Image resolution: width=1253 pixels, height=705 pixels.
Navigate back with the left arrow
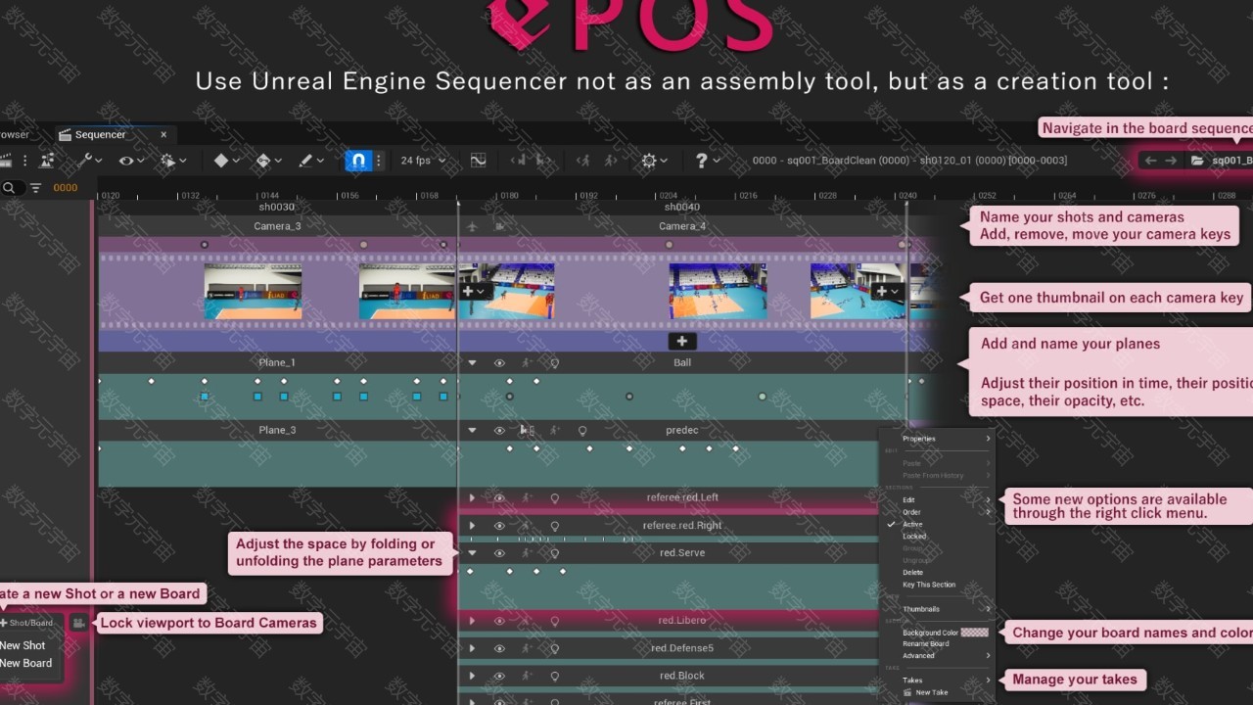[x=1151, y=161]
